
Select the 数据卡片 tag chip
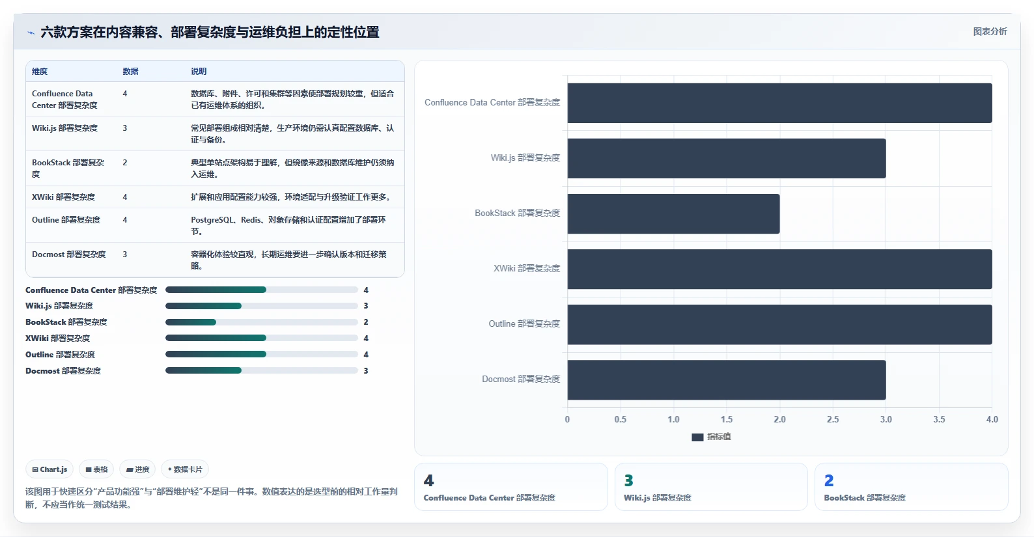click(x=185, y=469)
